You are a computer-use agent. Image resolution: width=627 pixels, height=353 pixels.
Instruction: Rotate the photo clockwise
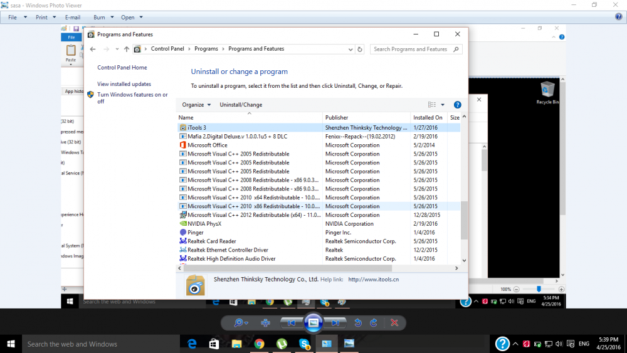(x=374, y=323)
